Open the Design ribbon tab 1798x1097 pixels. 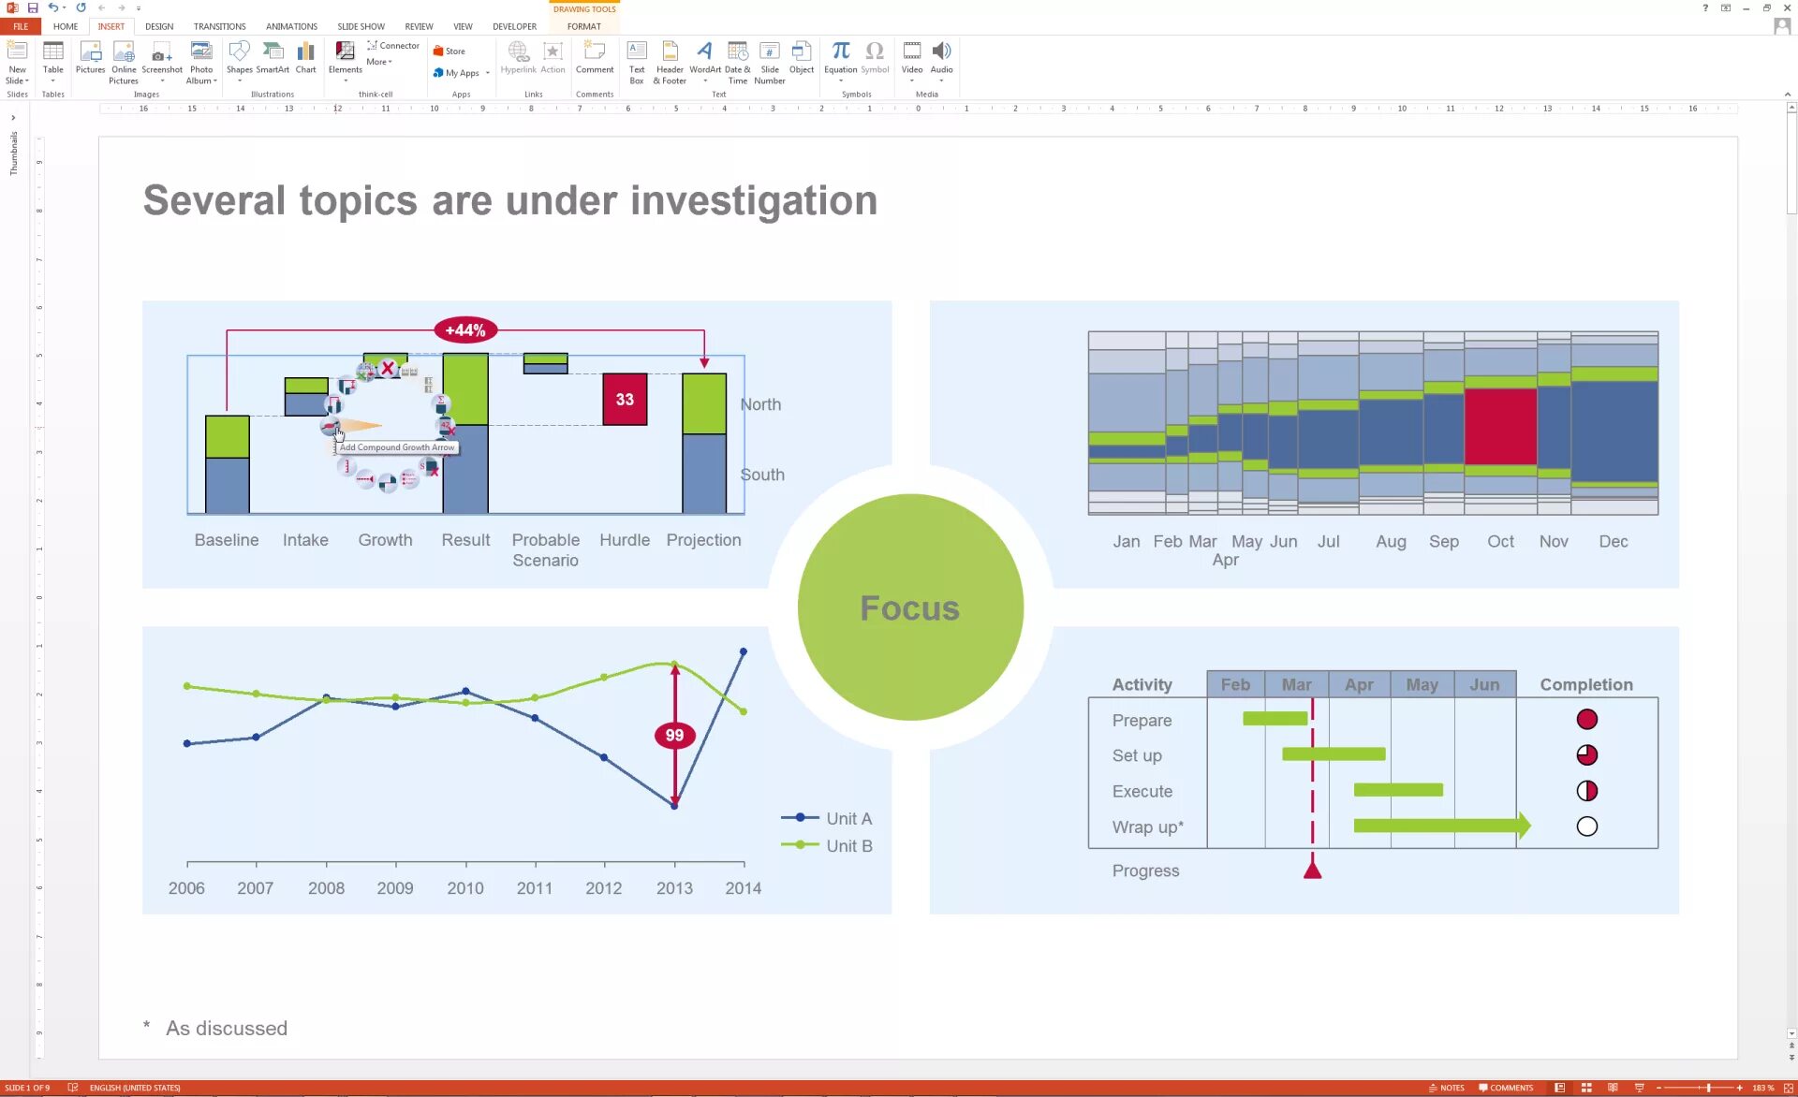pyautogui.click(x=159, y=26)
